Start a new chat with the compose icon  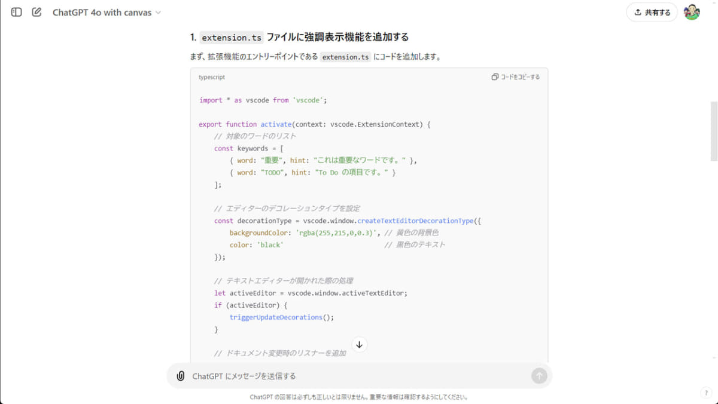[37, 12]
